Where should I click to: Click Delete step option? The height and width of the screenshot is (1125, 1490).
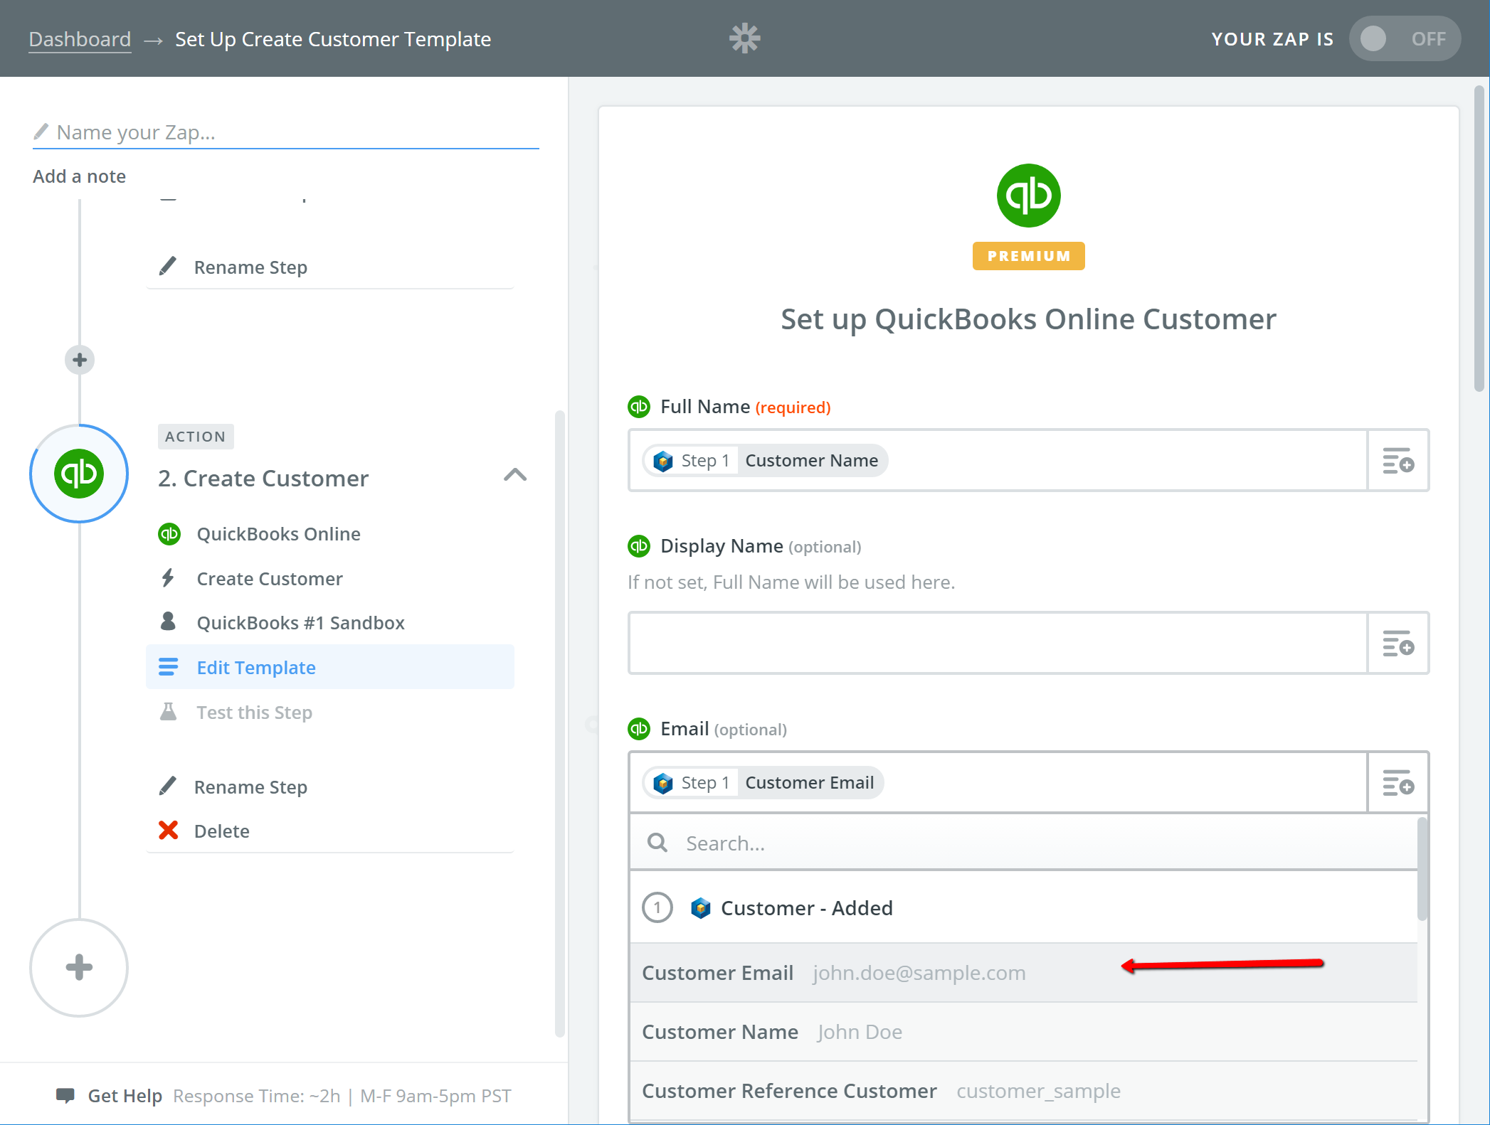(221, 831)
